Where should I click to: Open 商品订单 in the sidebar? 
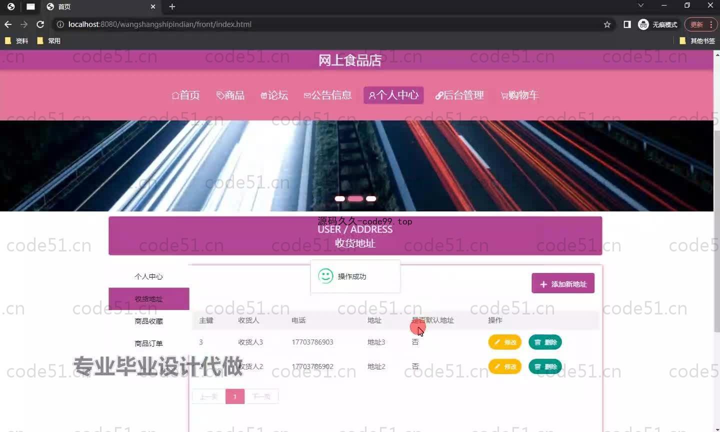(x=148, y=343)
